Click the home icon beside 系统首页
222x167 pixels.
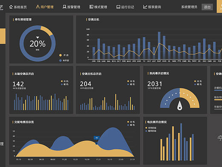(x=11, y=7)
